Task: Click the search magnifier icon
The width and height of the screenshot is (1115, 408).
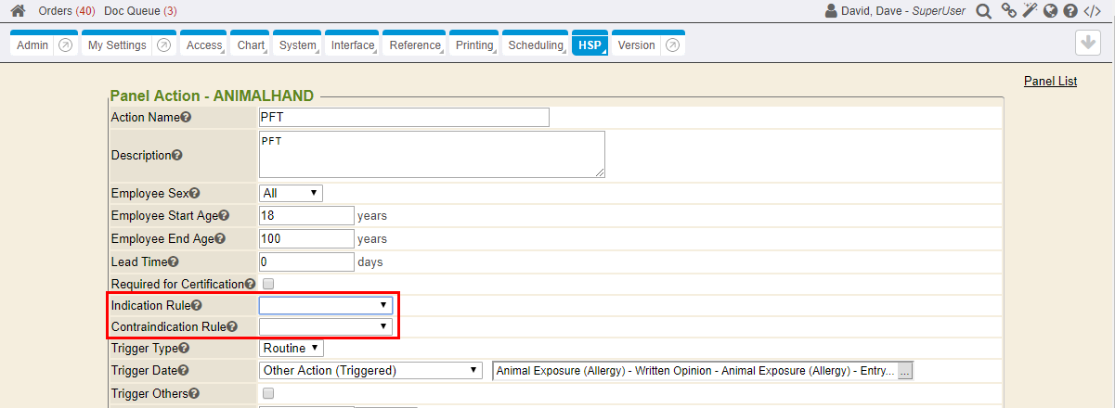Action: 983,11
